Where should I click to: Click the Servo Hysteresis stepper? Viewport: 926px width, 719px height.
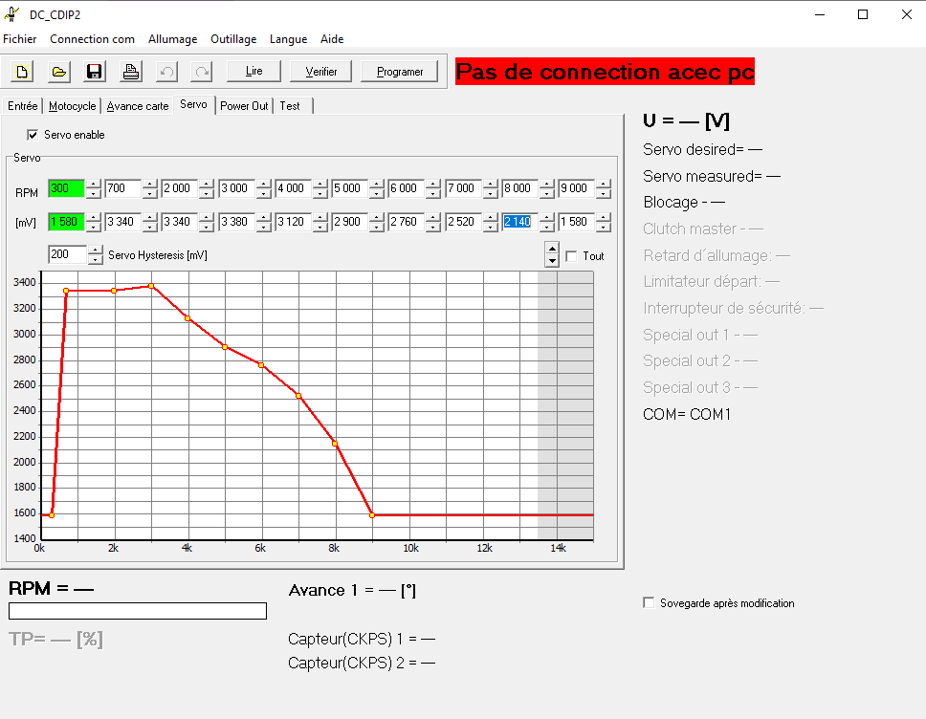[x=95, y=254]
